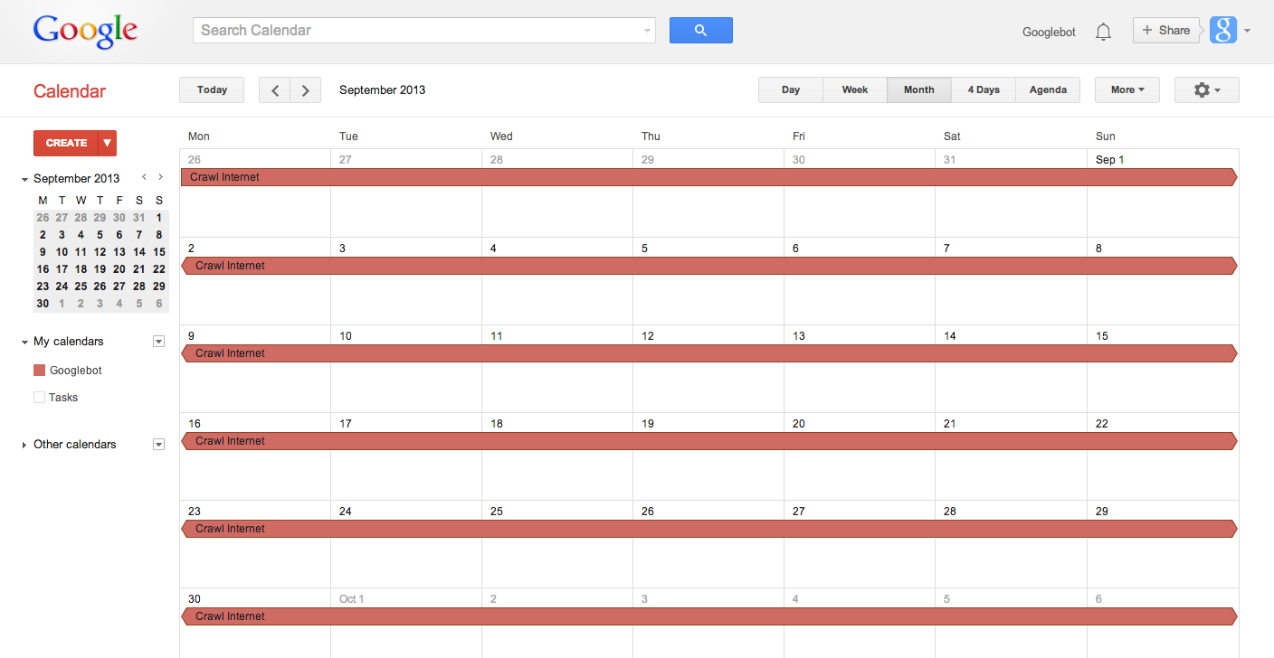
Task: Click the Share button
Action: pyautogui.click(x=1166, y=30)
